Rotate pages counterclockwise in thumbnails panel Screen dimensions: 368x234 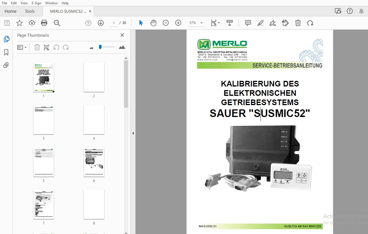tap(56, 47)
